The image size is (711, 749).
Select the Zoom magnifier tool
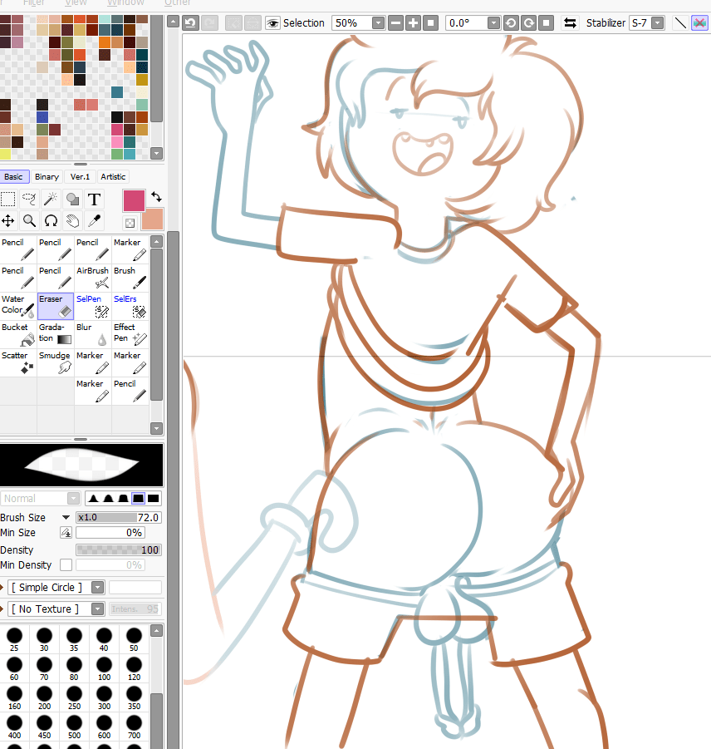[29, 220]
